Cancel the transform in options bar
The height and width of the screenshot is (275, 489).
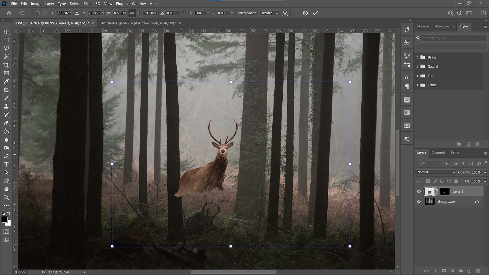point(305,13)
